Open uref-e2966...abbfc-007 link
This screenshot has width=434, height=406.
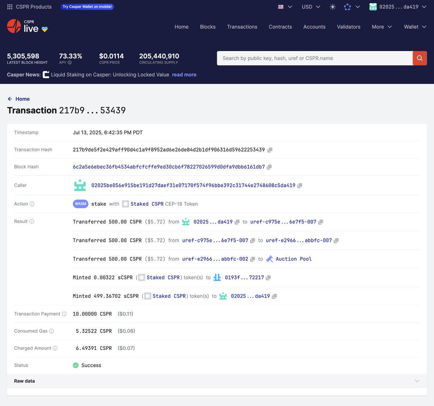coord(299,240)
